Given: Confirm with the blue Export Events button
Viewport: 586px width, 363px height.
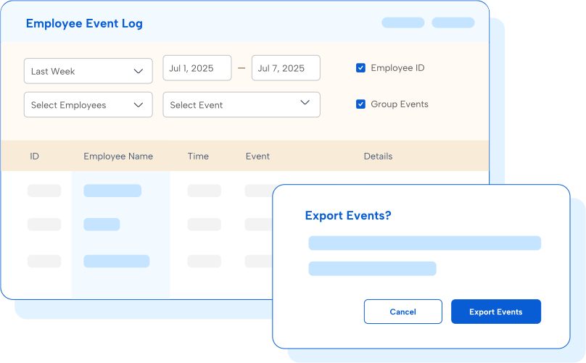Looking at the screenshot, I should [x=496, y=312].
